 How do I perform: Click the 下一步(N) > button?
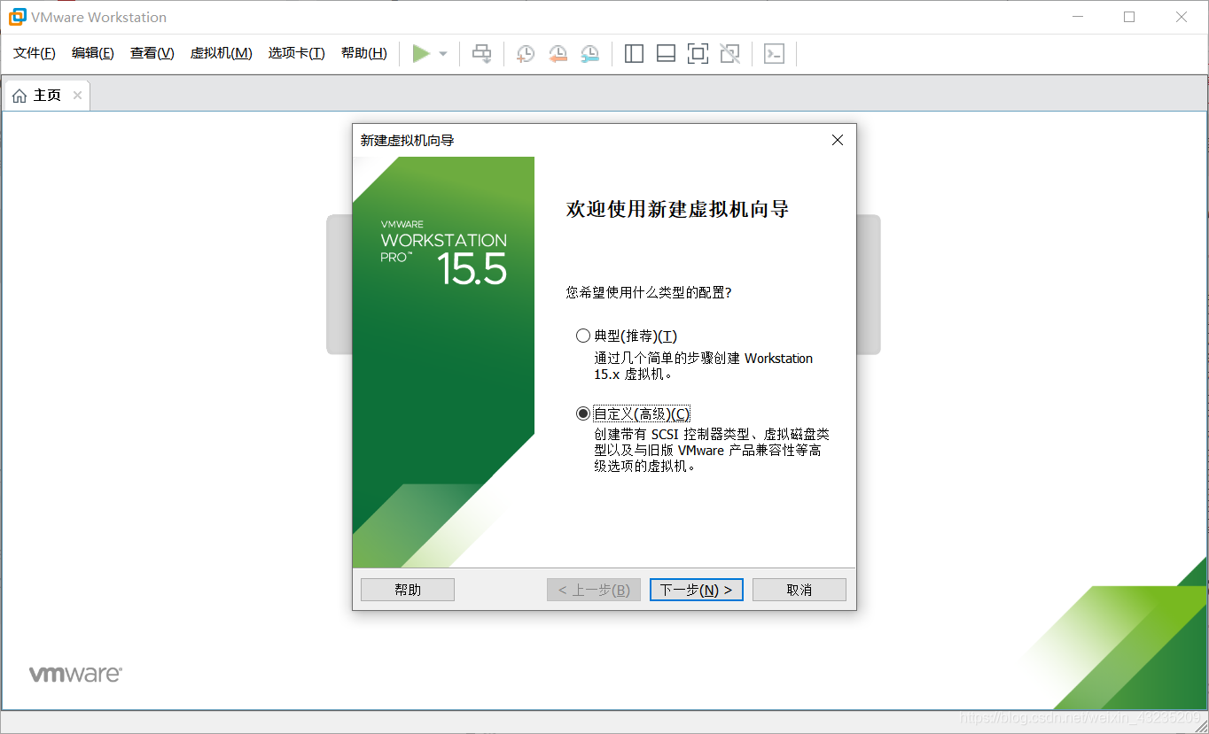pos(697,590)
